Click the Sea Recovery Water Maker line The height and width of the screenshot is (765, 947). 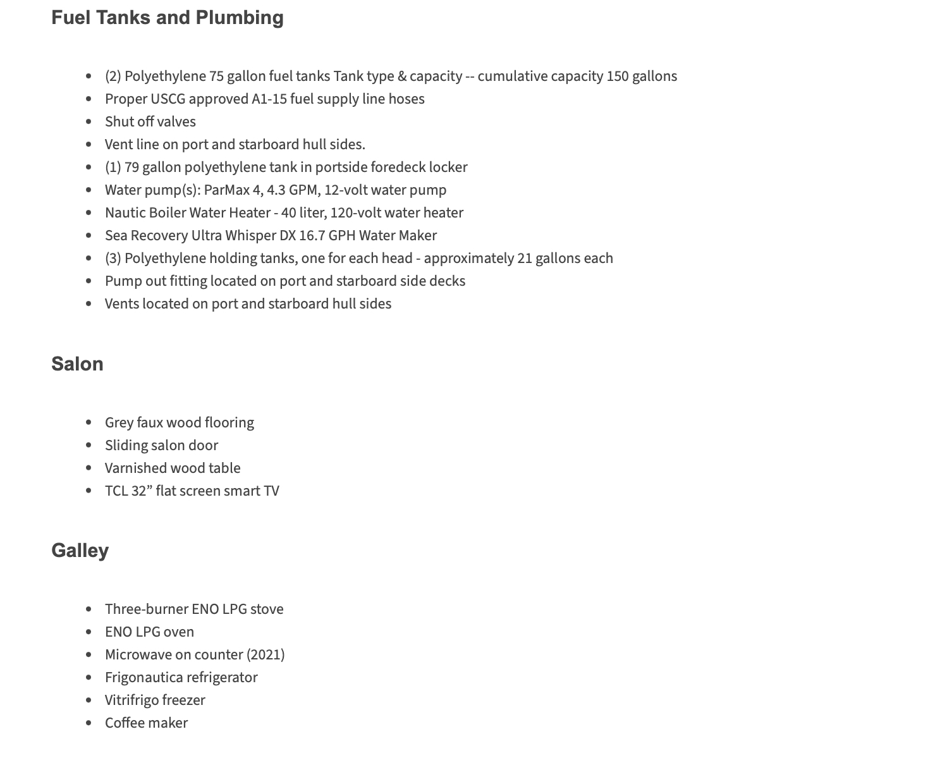[x=271, y=236]
